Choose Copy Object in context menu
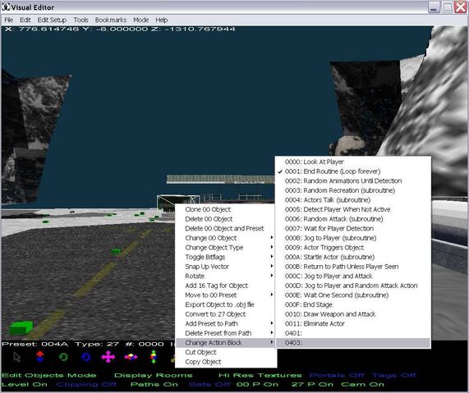 (225, 362)
